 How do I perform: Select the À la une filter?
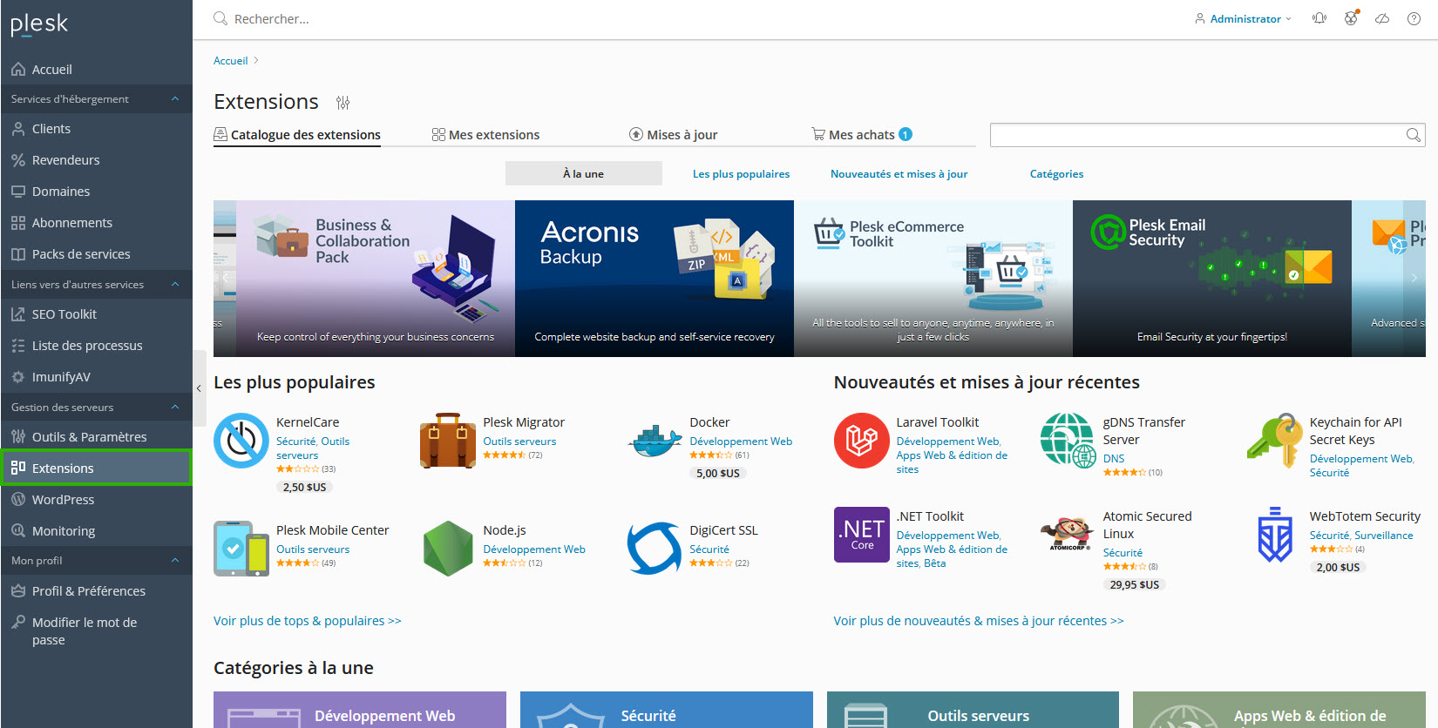[584, 174]
